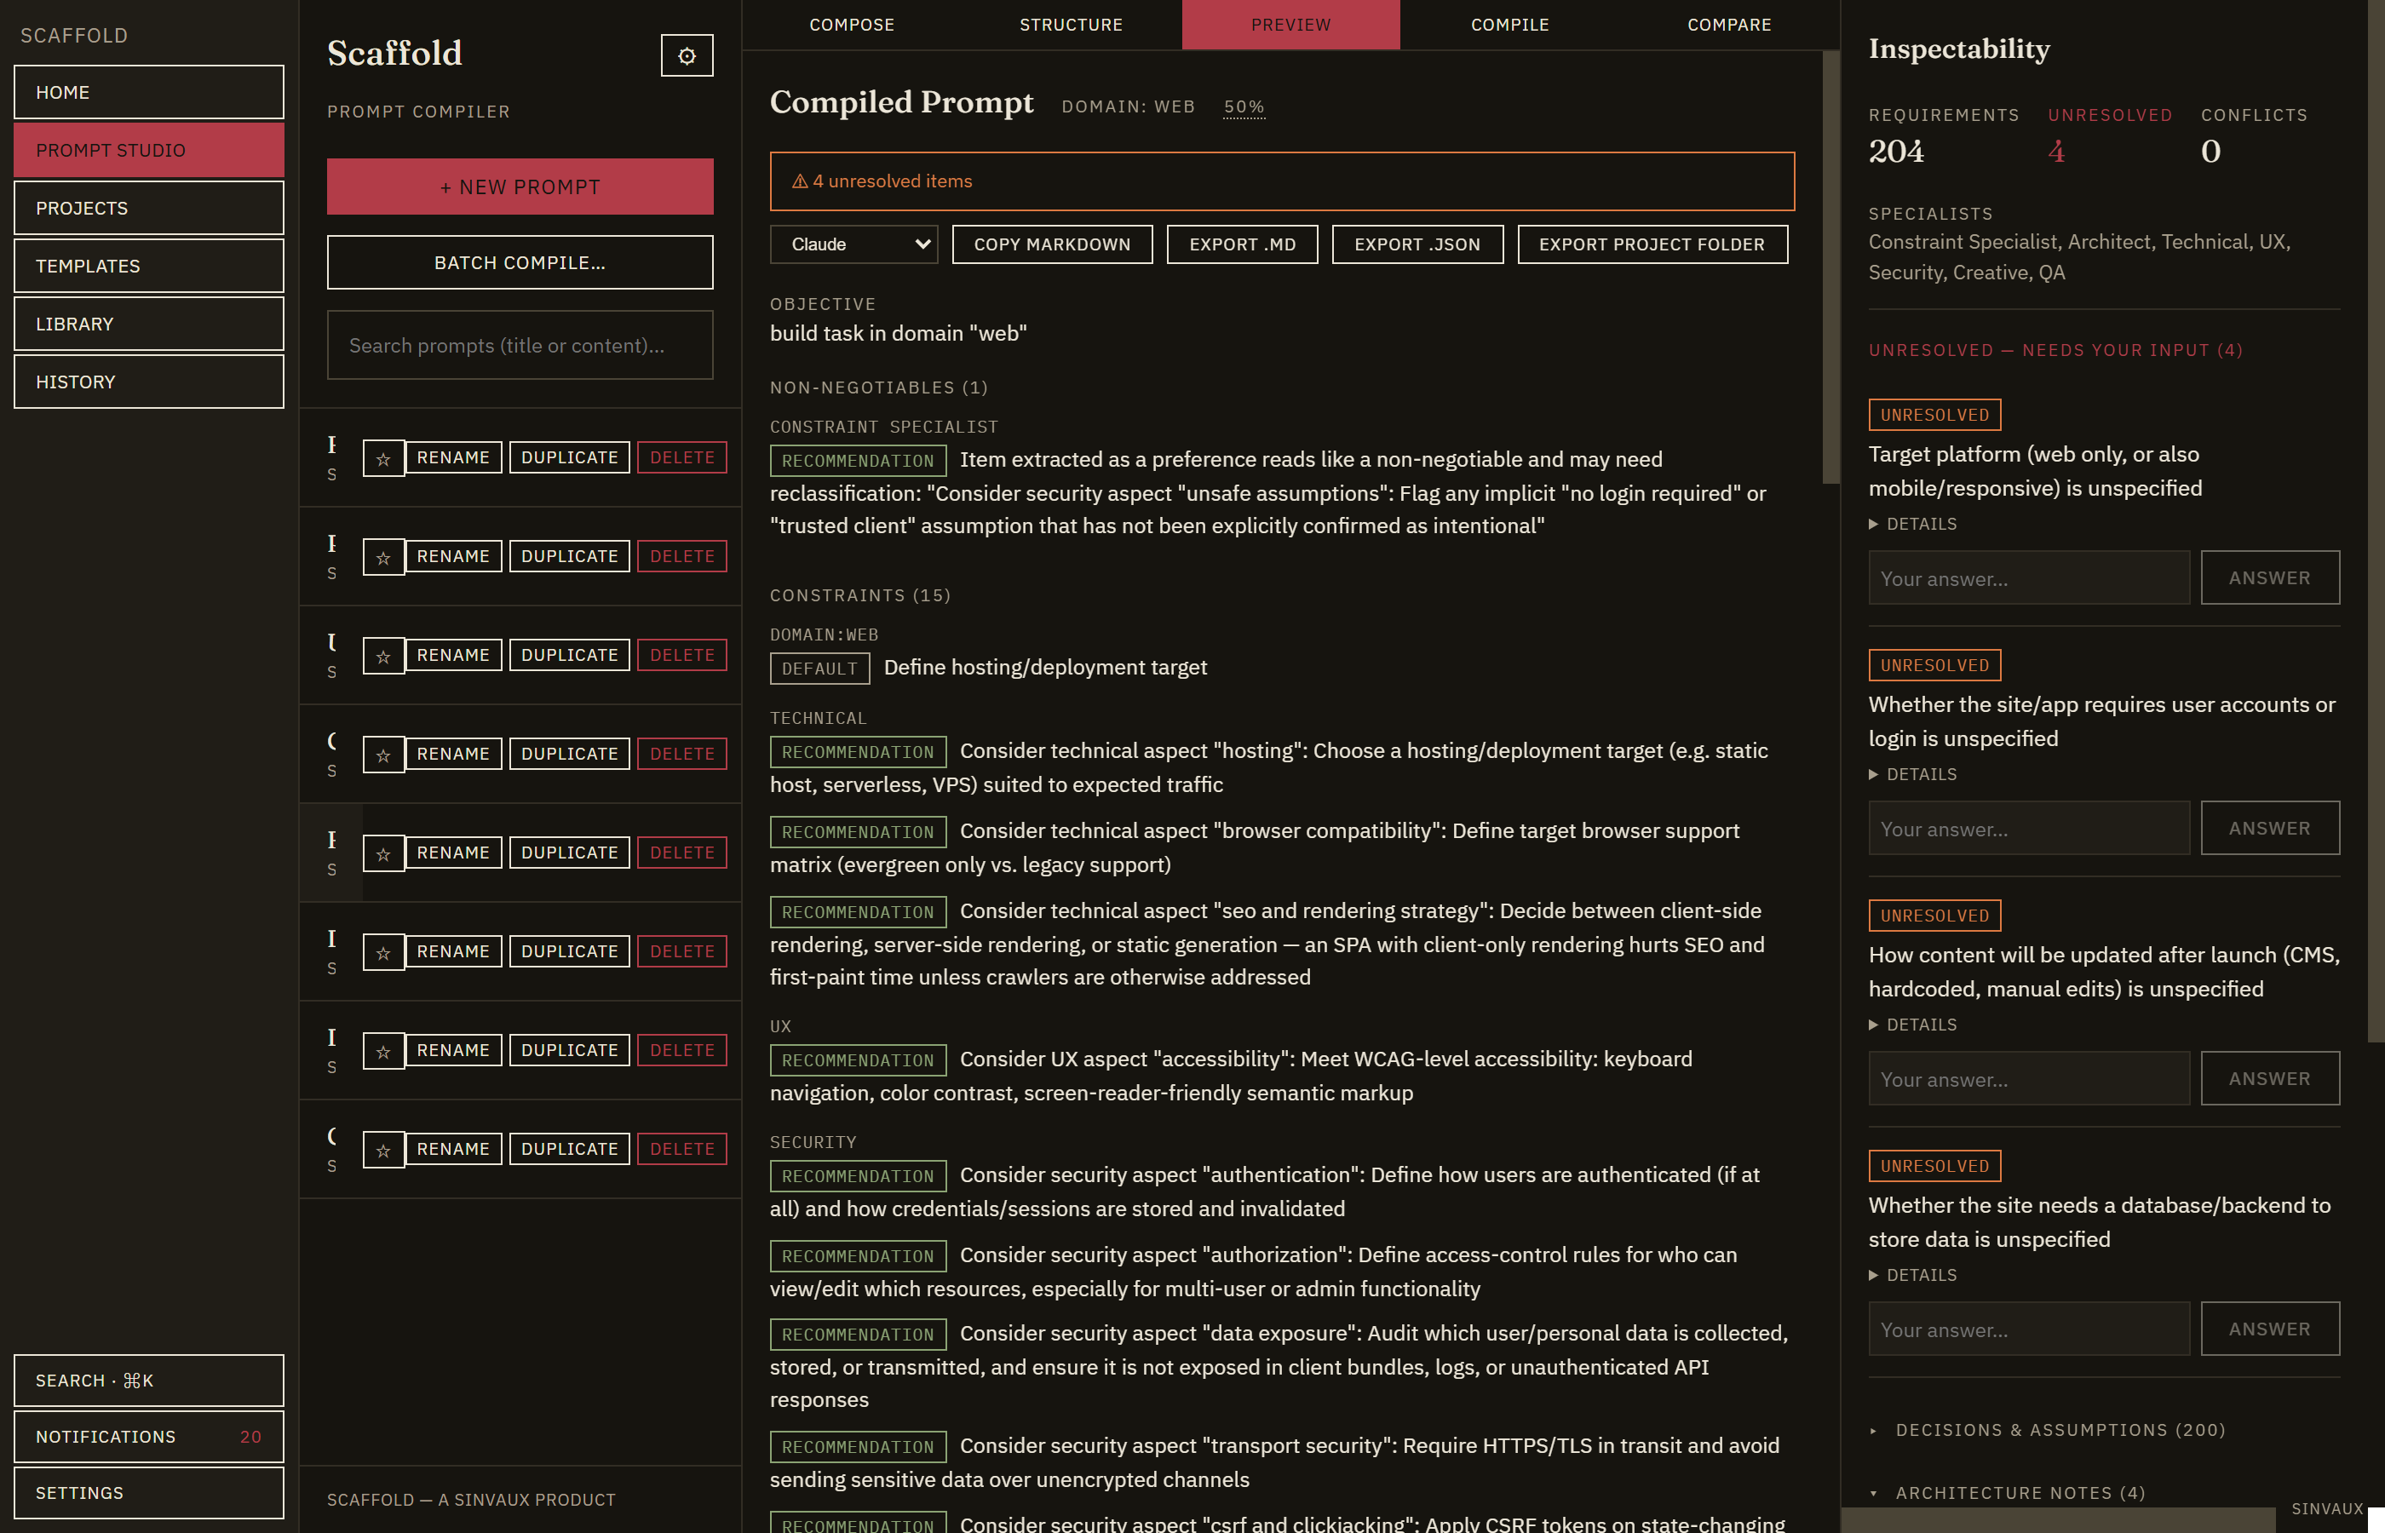
Task: Click Export .JSON
Action: coord(1417,244)
